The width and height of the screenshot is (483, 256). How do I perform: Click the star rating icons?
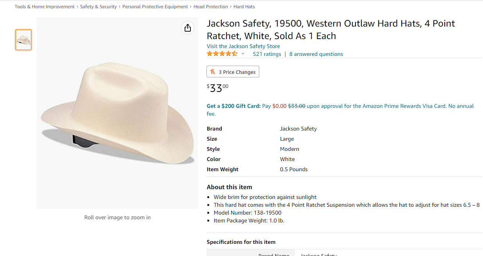tap(222, 54)
